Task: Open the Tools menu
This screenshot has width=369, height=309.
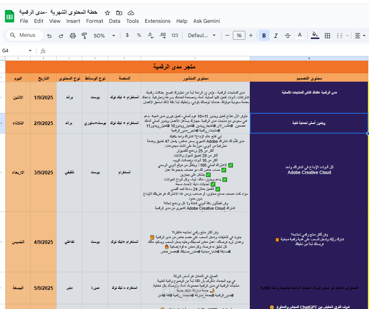Action: pyautogui.click(x=132, y=21)
